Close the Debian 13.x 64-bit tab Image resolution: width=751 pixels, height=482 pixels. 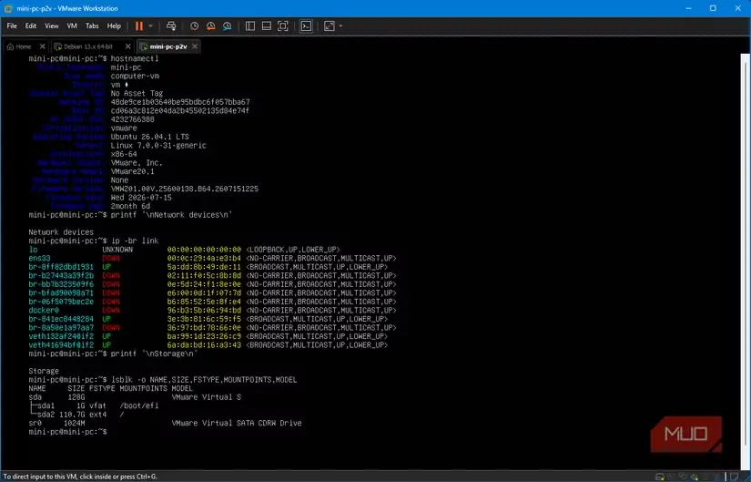point(127,46)
